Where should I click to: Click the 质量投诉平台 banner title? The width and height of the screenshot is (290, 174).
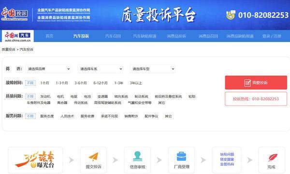pyautogui.click(x=159, y=15)
